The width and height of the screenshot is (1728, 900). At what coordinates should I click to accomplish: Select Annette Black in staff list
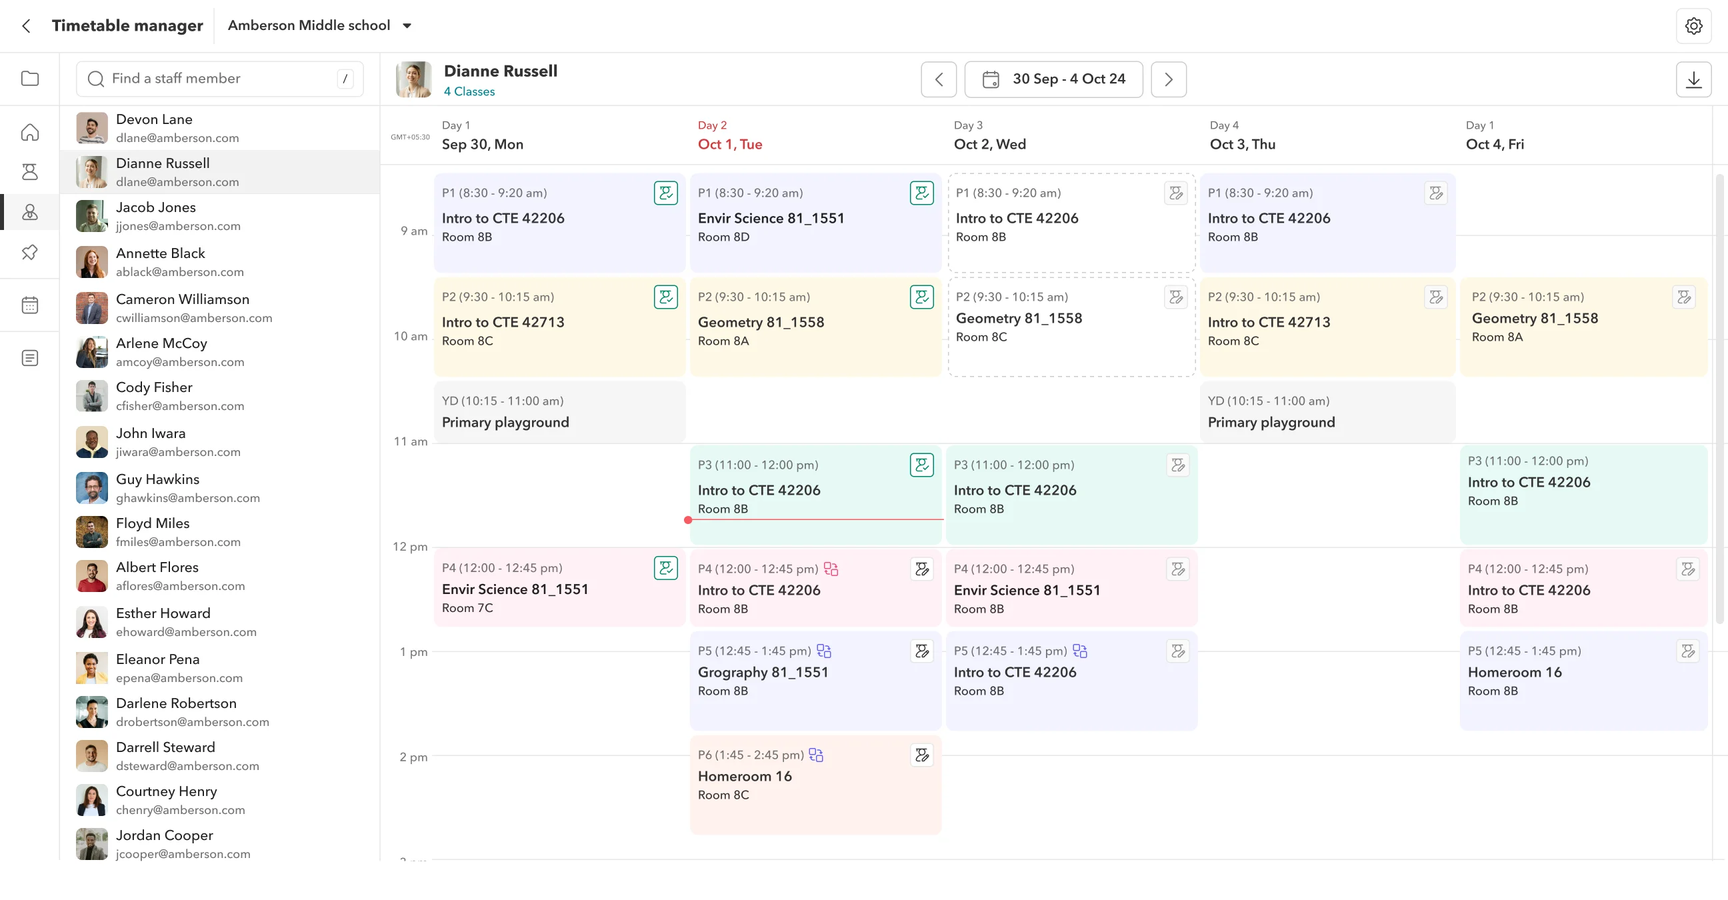219,262
